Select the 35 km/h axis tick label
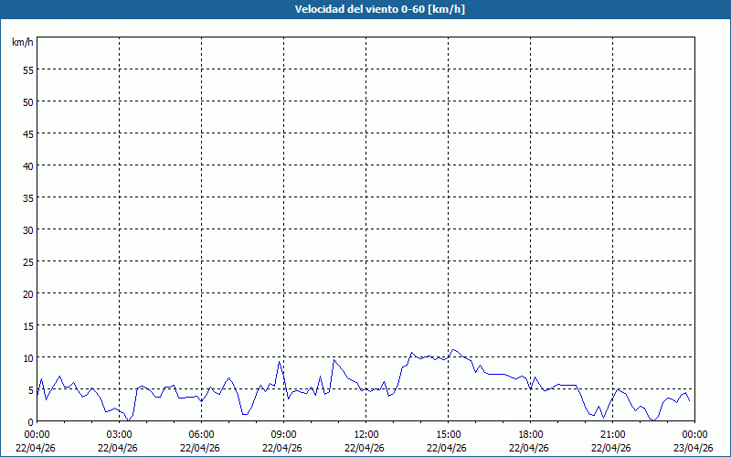Screen dimensions: 731x457 pos(27,197)
